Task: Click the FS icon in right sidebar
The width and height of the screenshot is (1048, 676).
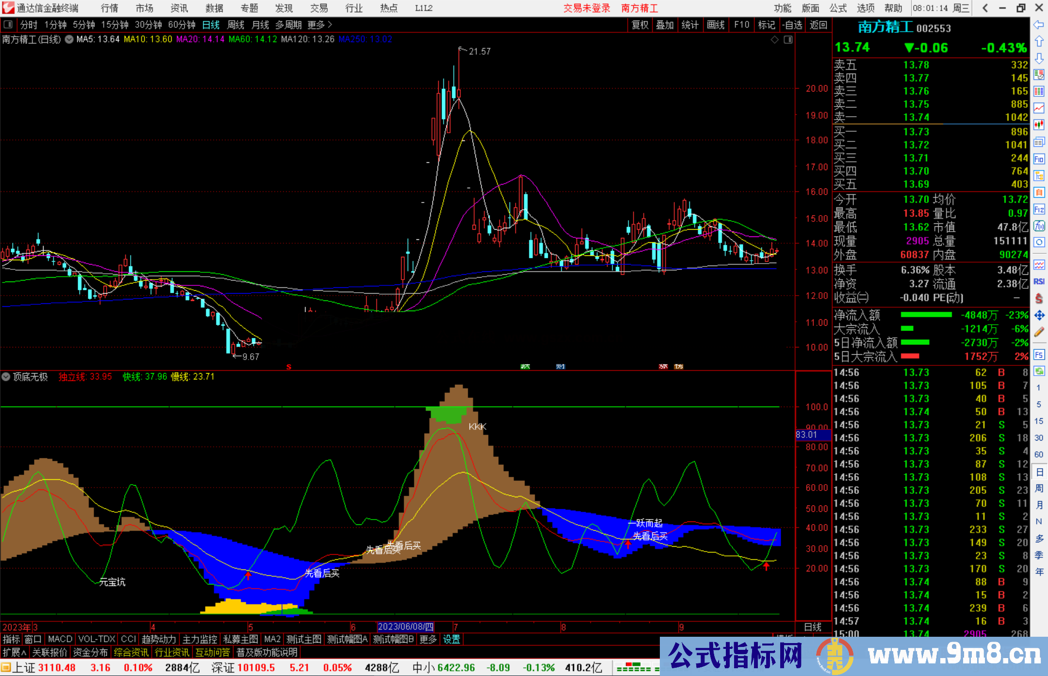Action: [1039, 355]
